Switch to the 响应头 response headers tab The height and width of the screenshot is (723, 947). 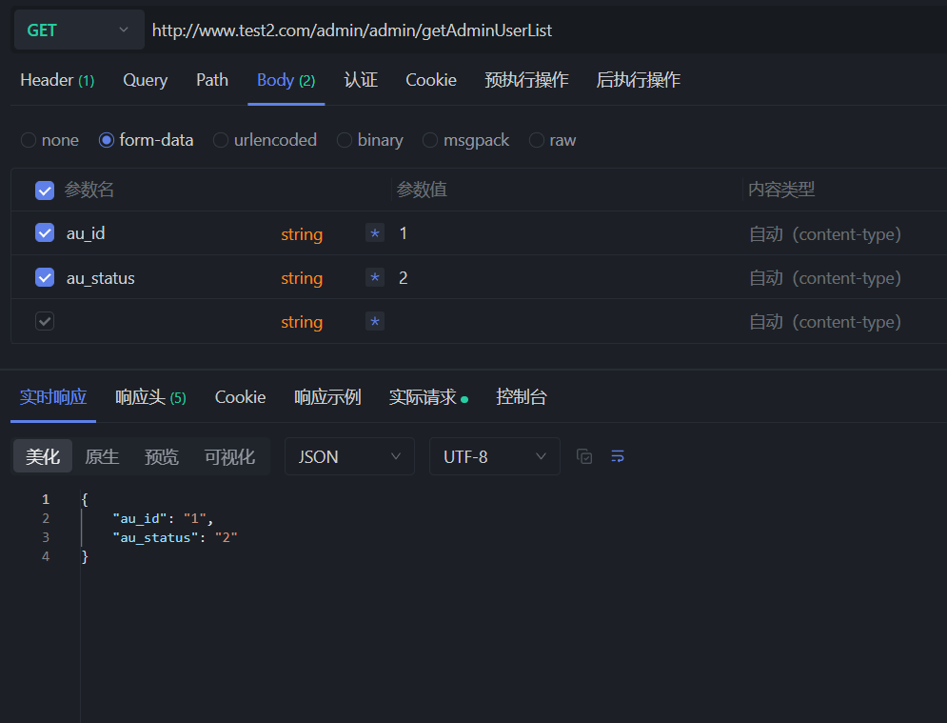[150, 397]
